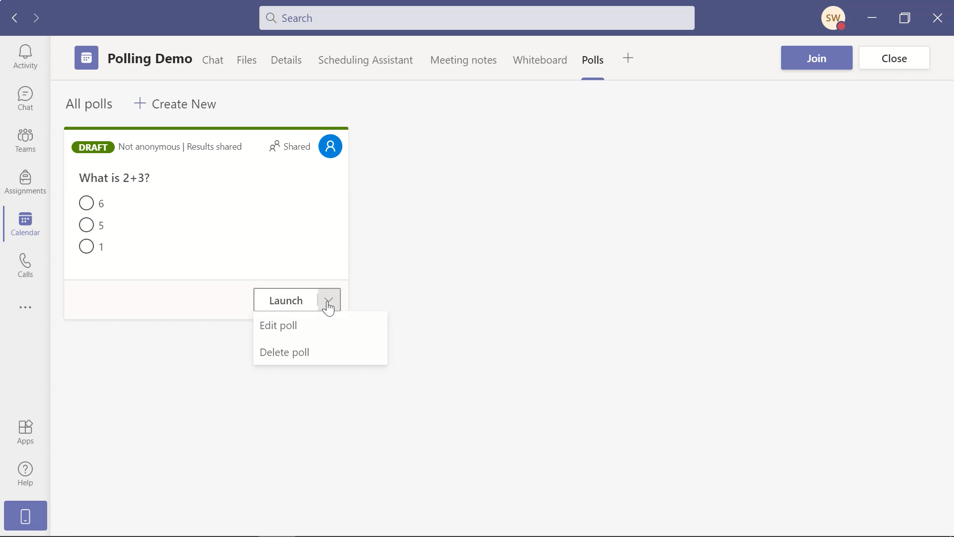Select radio button for answer 5
The height and width of the screenshot is (537, 954).
(86, 225)
